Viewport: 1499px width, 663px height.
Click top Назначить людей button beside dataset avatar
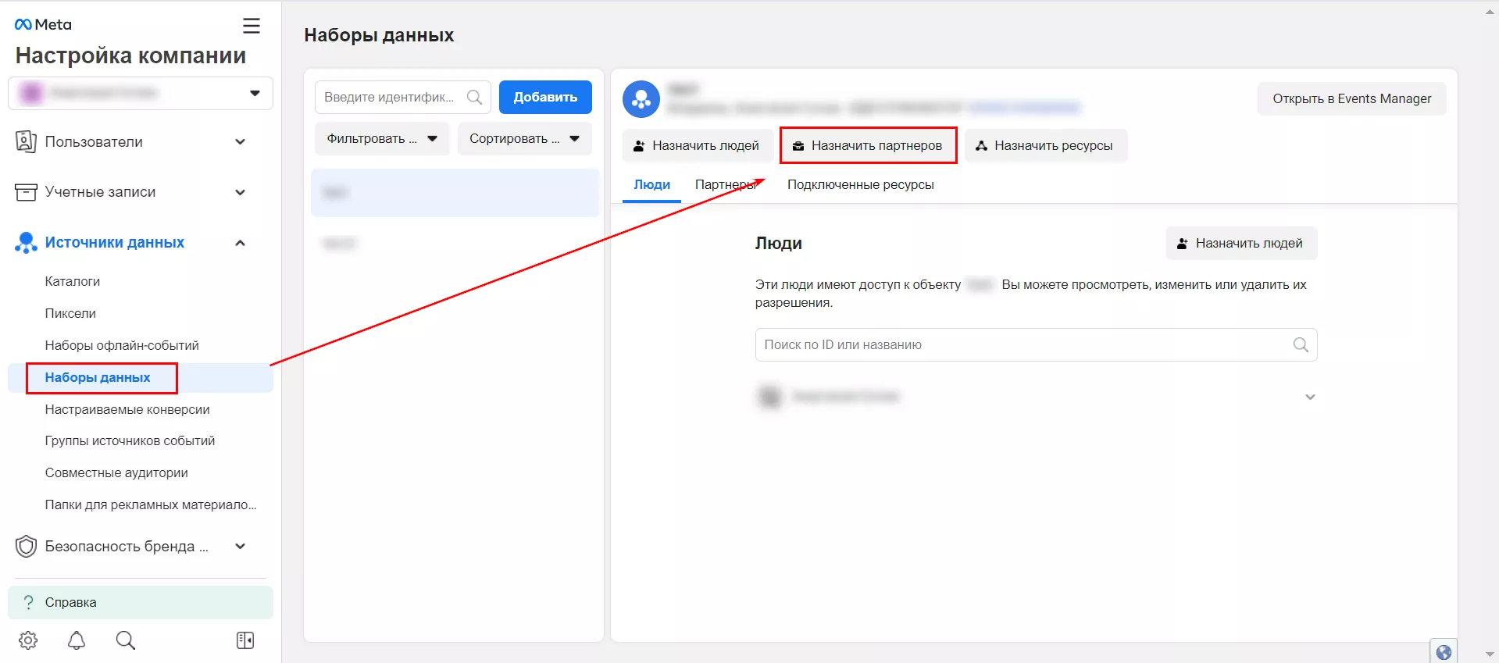click(x=697, y=145)
